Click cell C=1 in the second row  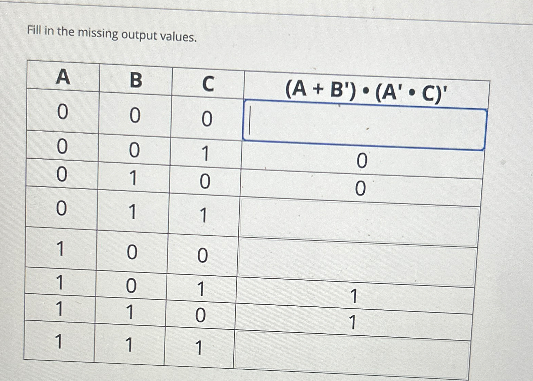pos(205,151)
